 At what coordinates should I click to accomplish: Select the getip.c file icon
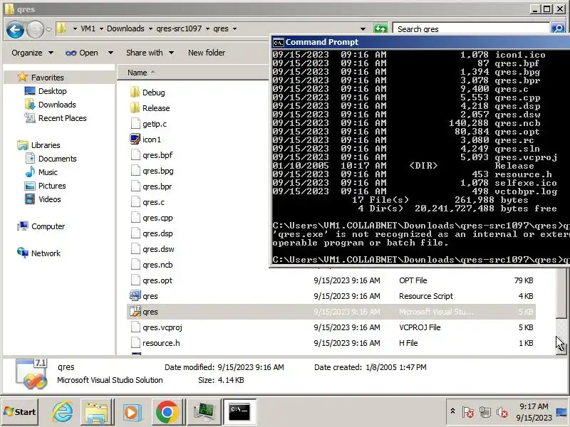[x=135, y=123]
